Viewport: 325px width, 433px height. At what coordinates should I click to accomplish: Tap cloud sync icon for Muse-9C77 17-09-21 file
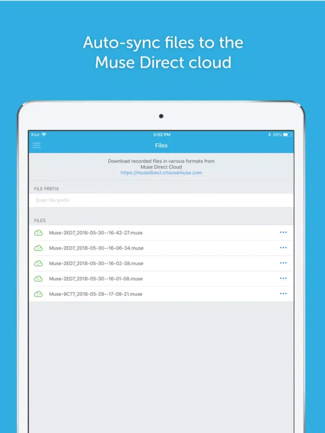click(38, 294)
